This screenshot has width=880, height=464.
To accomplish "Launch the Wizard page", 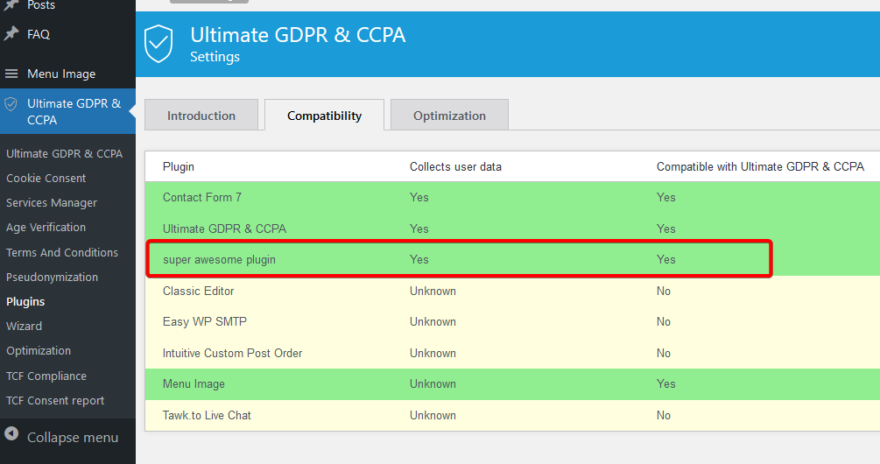I will tap(25, 326).
